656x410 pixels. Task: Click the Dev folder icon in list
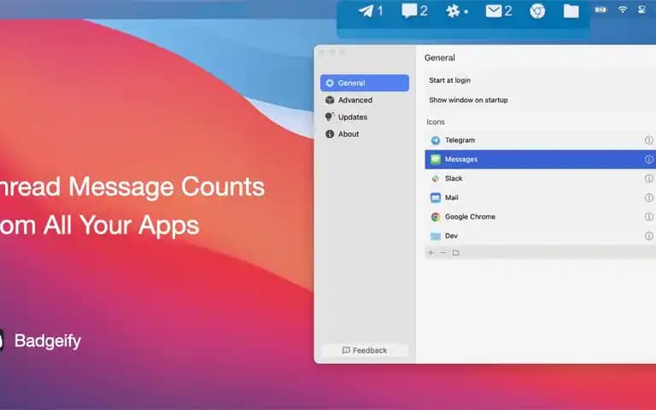pyautogui.click(x=436, y=237)
